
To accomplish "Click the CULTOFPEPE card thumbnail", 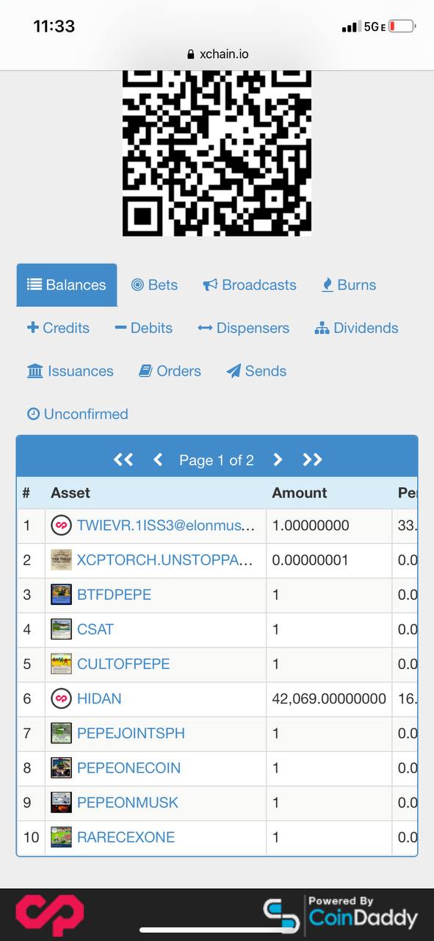I will pyautogui.click(x=61, y=664).
